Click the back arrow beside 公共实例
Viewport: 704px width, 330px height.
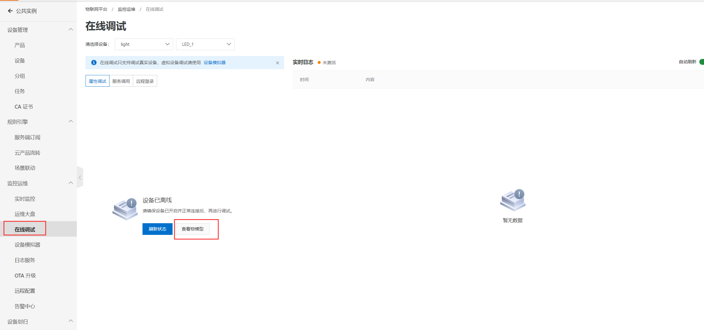point(10,11)
